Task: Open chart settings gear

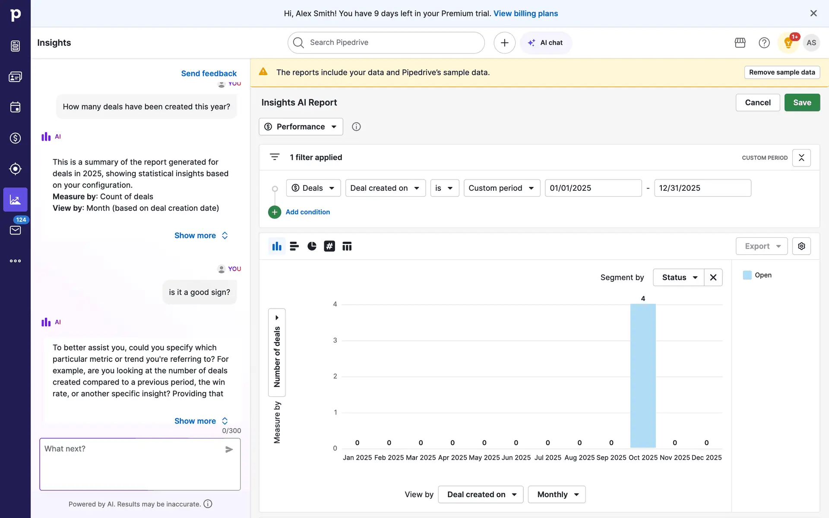Action: click(x=801, y=246)
